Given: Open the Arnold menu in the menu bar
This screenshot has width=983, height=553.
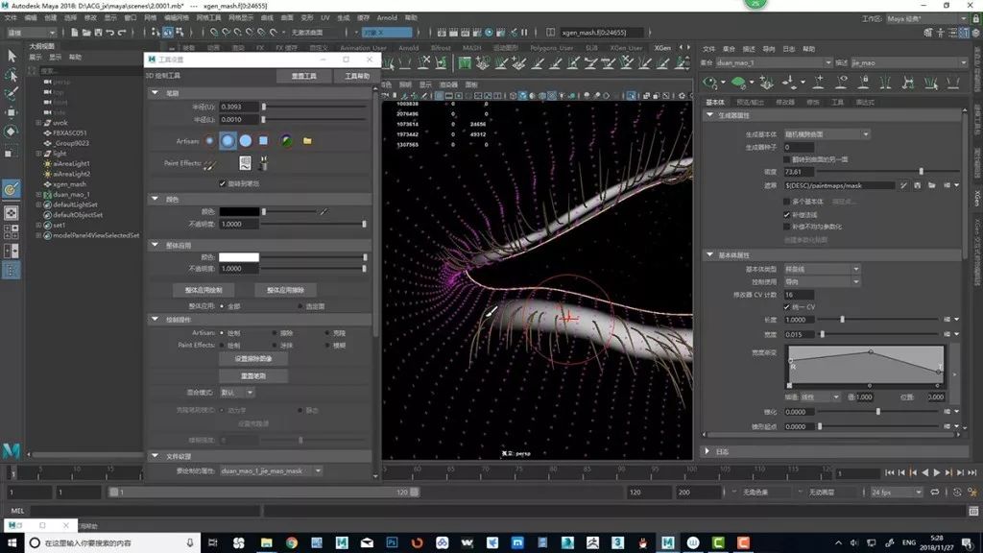Looking at the screenshot, I should click(x=387, y=17).
